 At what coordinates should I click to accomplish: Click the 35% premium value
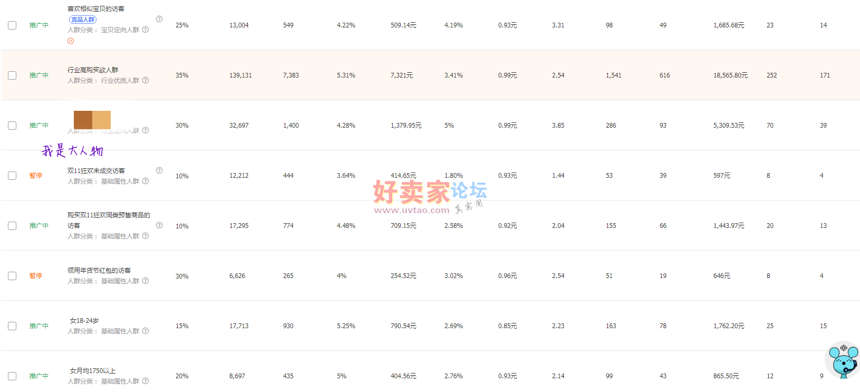(182, 75)
